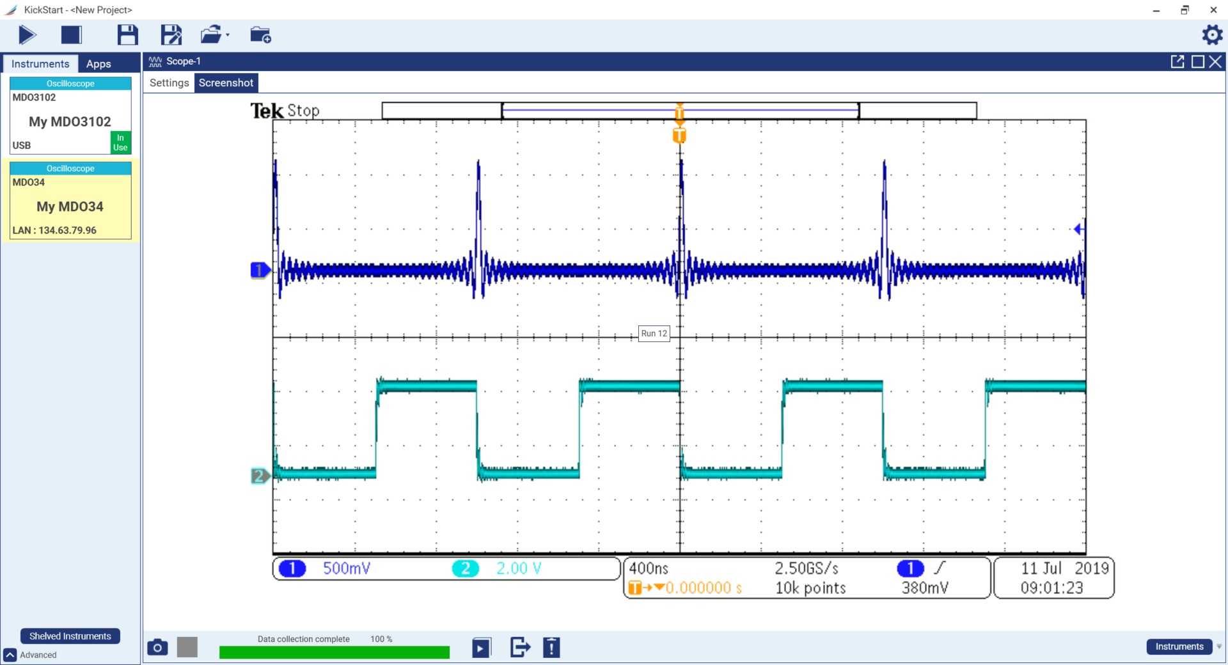Click the green data collection progress bar
Screen dimensions: 1228x665
pos(334,652)
